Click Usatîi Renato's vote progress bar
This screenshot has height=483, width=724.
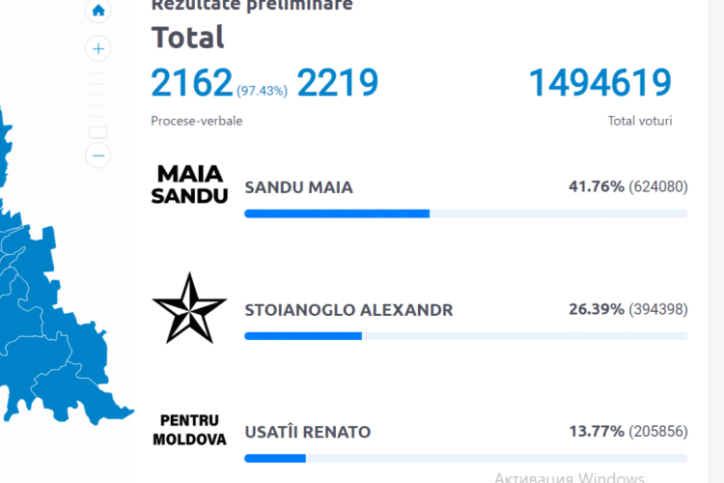tap(466, 459)
